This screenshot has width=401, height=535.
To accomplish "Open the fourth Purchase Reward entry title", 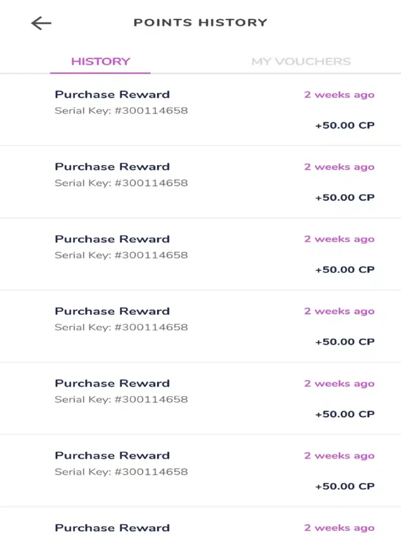I will point(112,311).
